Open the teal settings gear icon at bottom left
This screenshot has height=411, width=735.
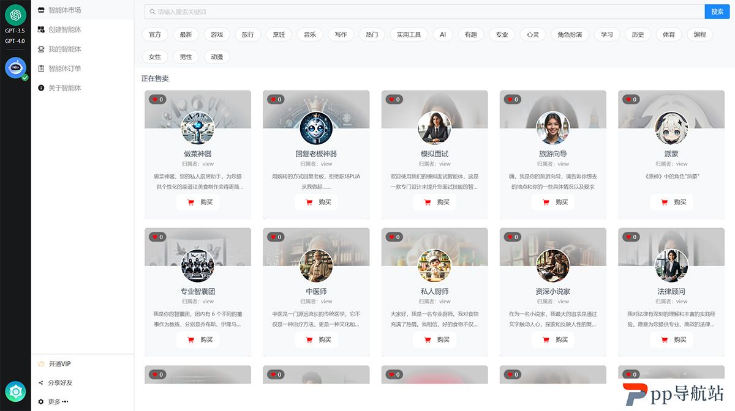[x=15, y=391]
